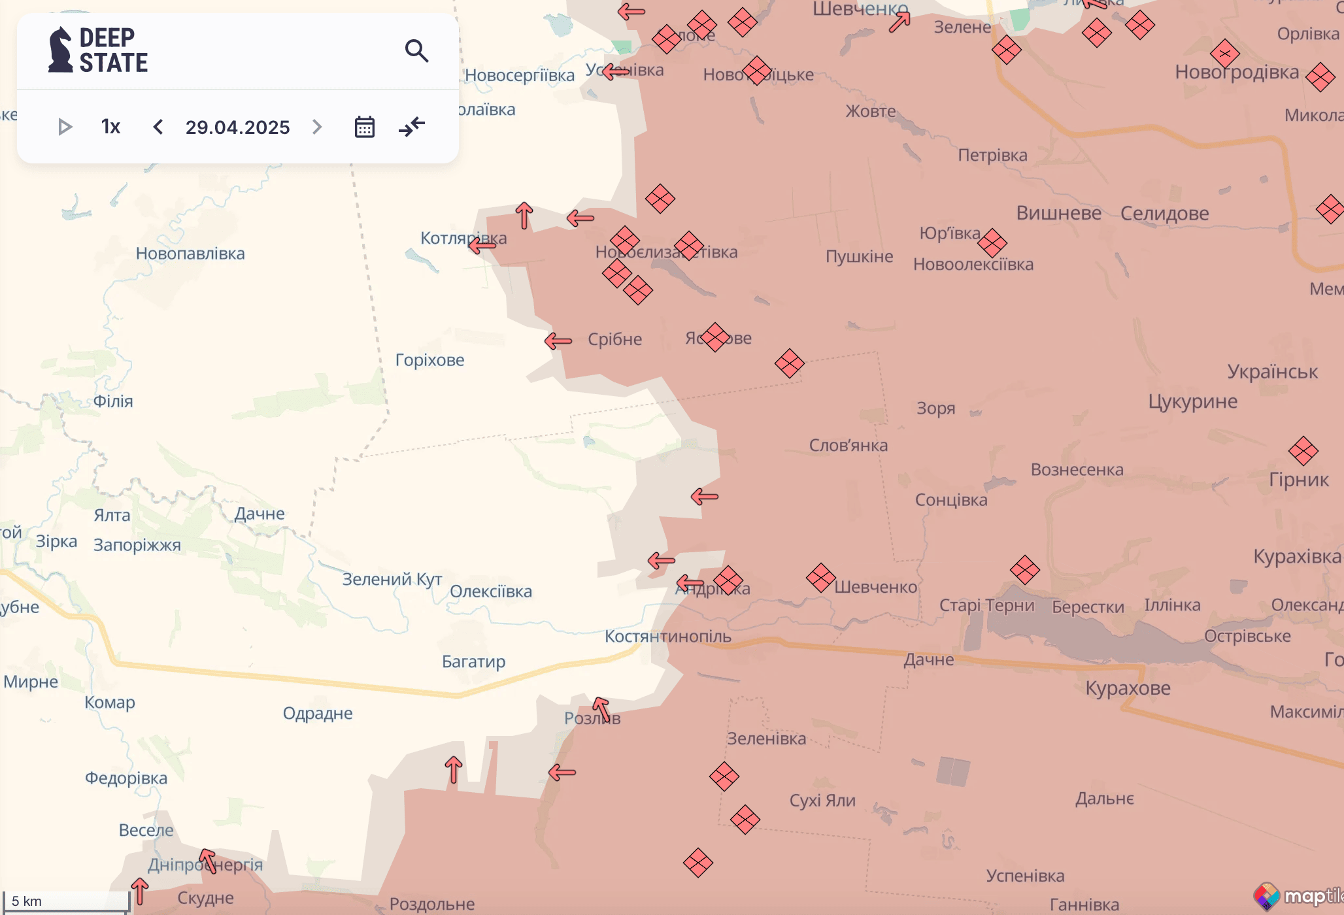Screen dimensions: 1344x915
Task: Click the 5 km scale bar
Action: point(65,901)
